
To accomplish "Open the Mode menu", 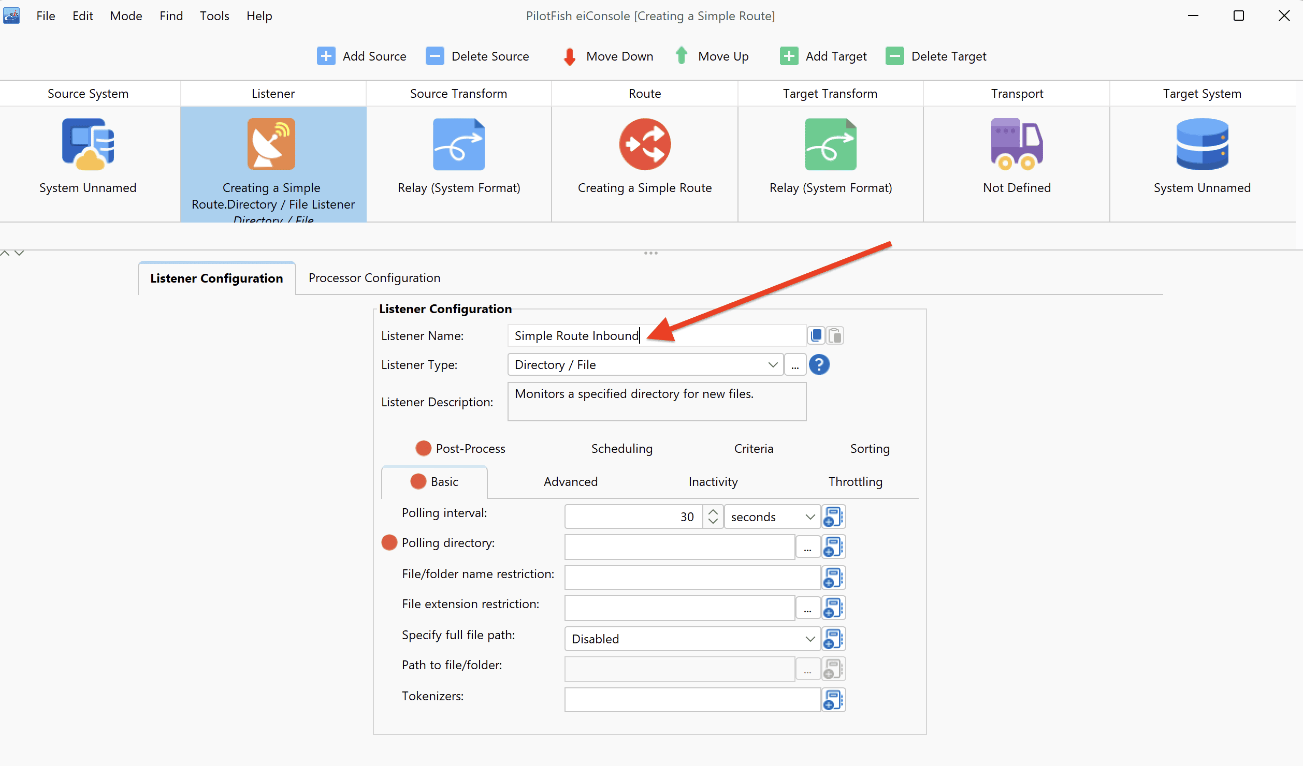I will point(126,16).
